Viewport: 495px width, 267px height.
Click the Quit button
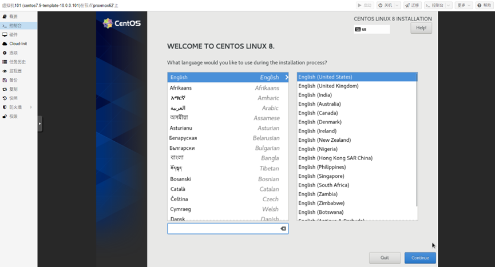[385, 258]
